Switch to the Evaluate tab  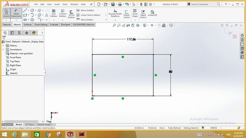click(54, 25)
